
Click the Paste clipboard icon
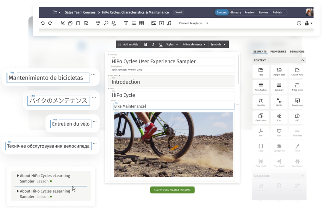tap(78, 23)
